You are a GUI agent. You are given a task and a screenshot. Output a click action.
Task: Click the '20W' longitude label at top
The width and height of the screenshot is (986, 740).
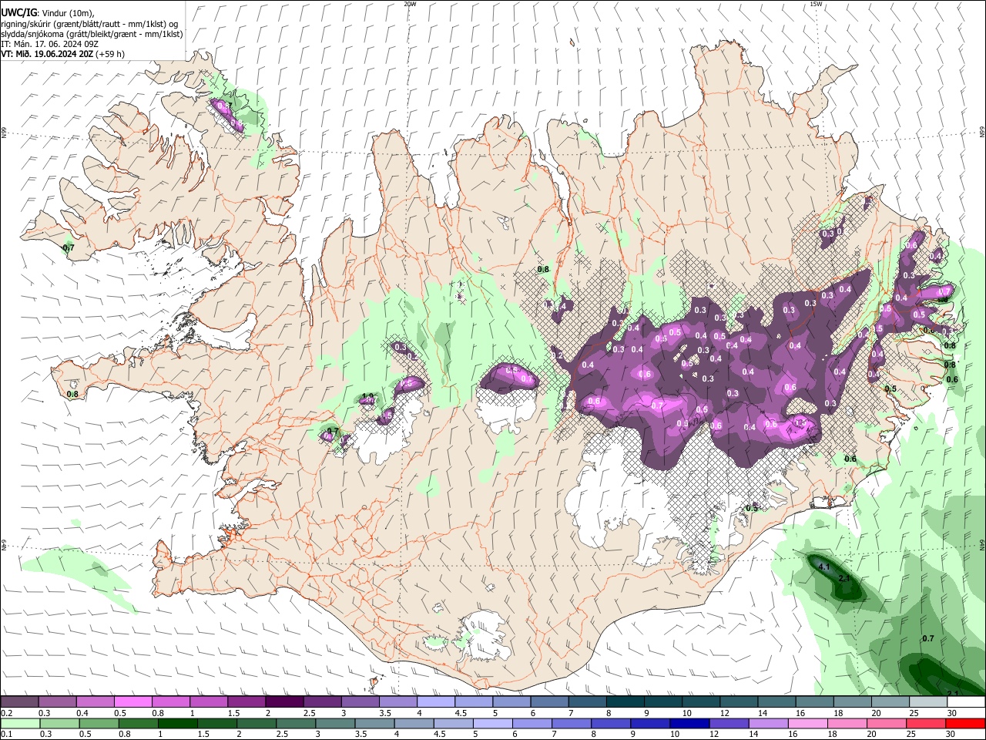click(x=410, y=4)
